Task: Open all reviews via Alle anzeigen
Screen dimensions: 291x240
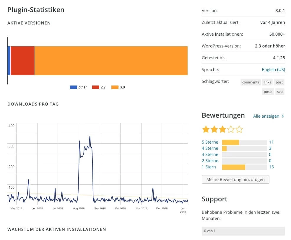Action: (266, 116)
